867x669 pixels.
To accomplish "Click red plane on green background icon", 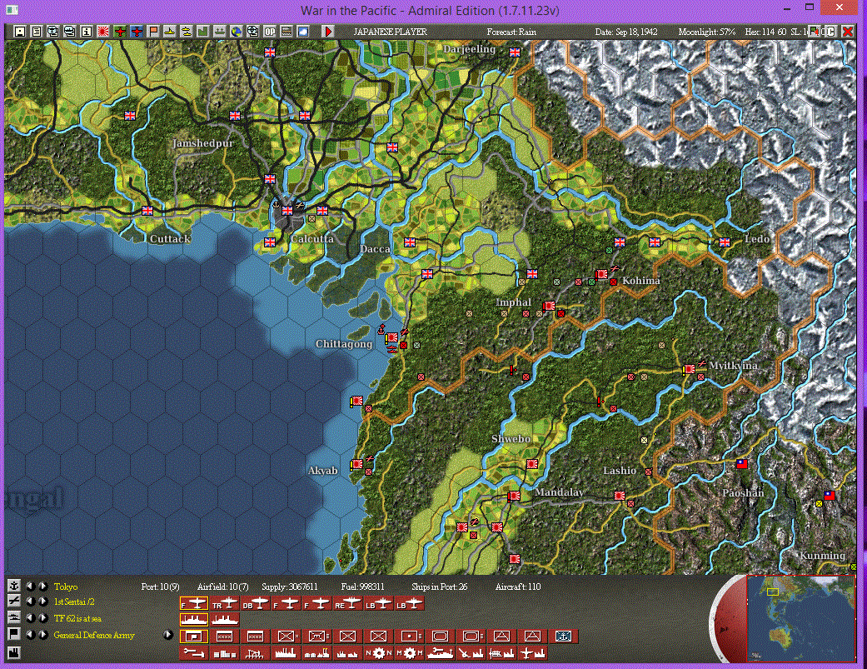I will coord(119,32).
